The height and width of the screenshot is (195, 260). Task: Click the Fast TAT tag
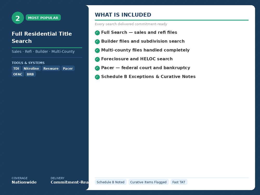[179, 182]
